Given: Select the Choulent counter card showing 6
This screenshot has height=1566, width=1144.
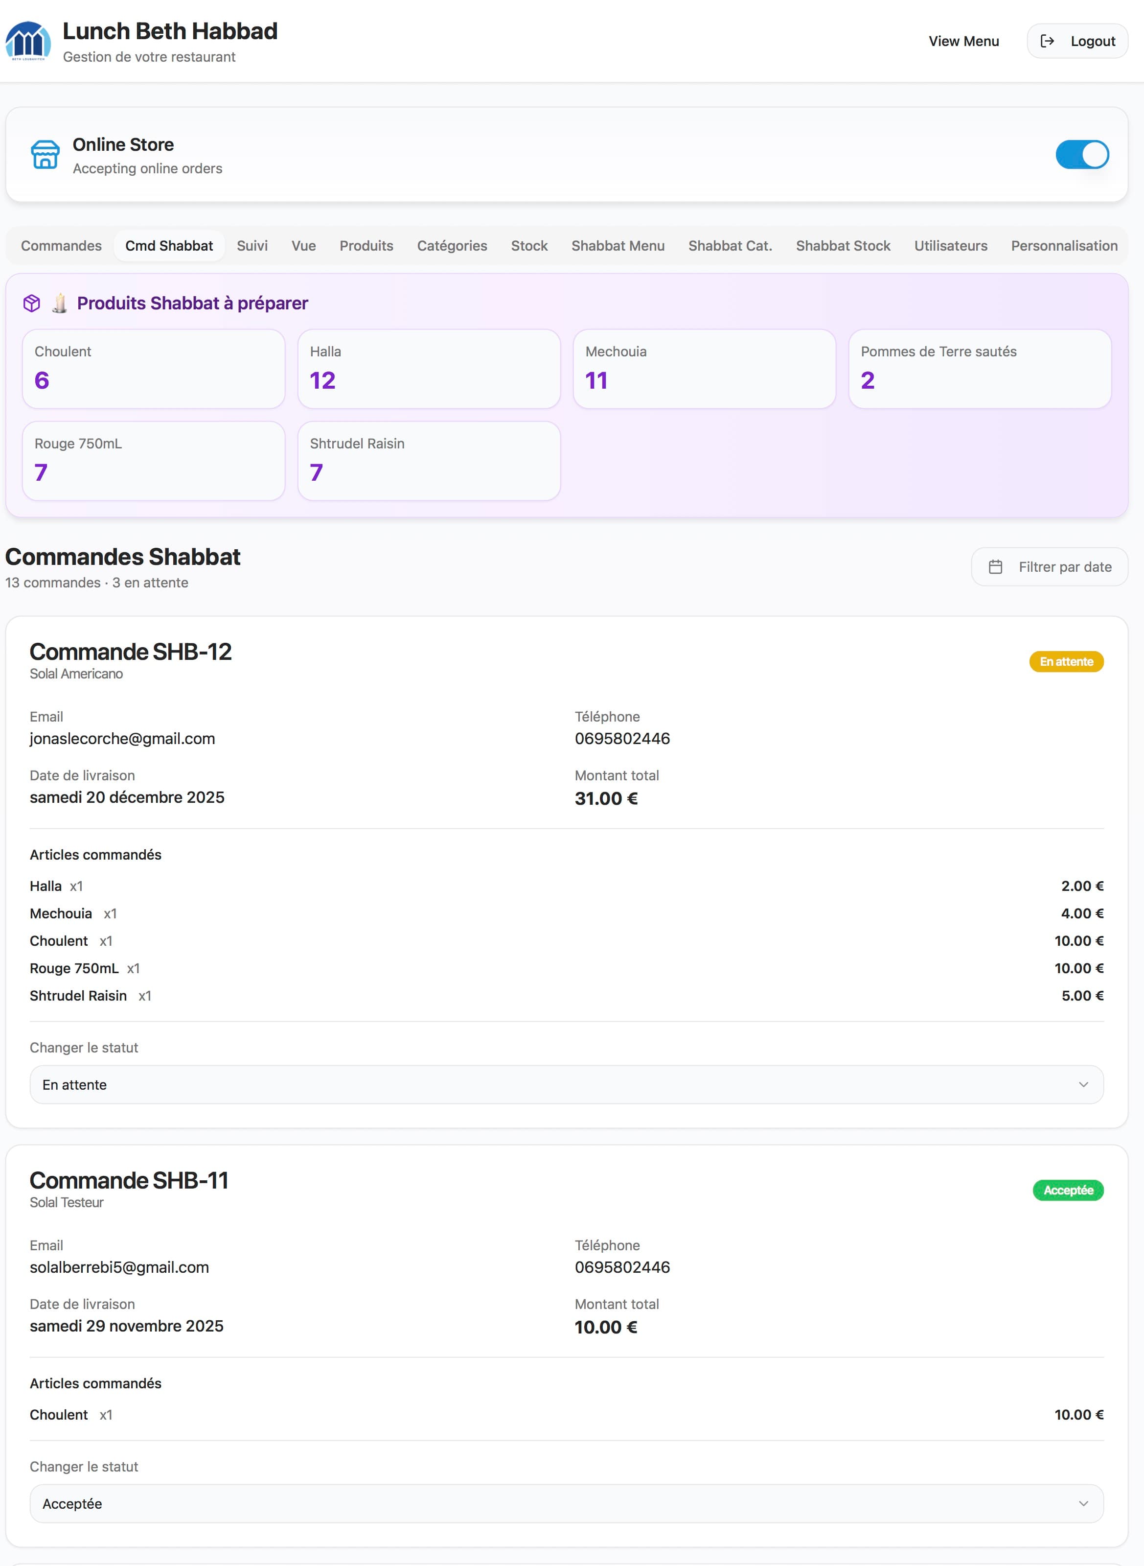Looking at the screenshot, I should click(153, 368).
